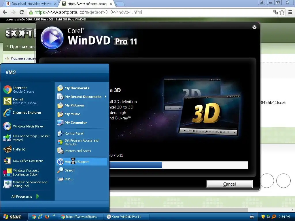Viewport: 295px width, 221px height.
Task: Click Firefox quick launch icon
Action: 47,217
